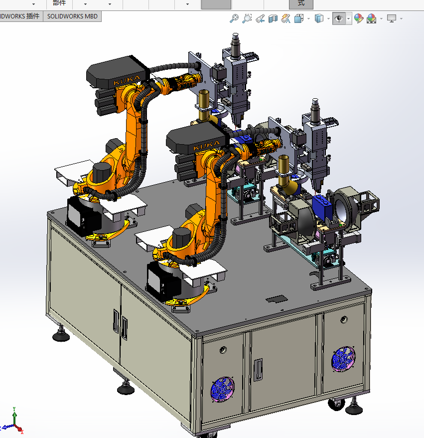
Task: Toggle the Hide/Show Items eye button
Action: click(x=339, y=19)
